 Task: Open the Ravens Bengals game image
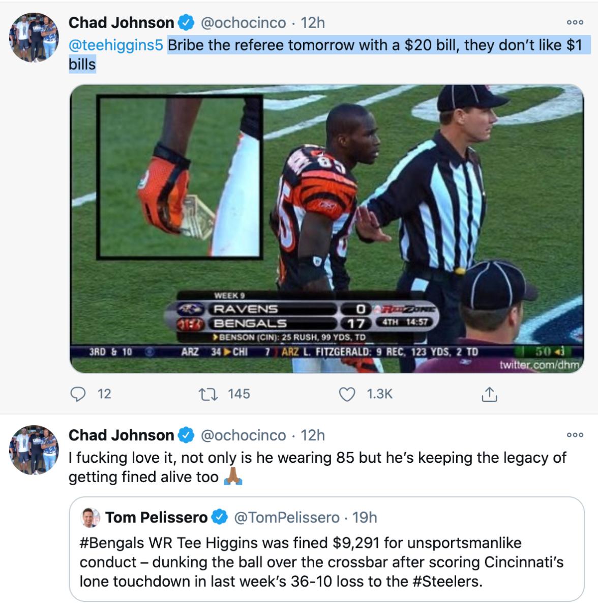point(326,229)
